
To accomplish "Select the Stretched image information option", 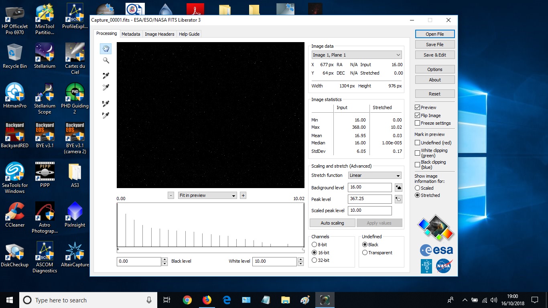I will [418, 195].
